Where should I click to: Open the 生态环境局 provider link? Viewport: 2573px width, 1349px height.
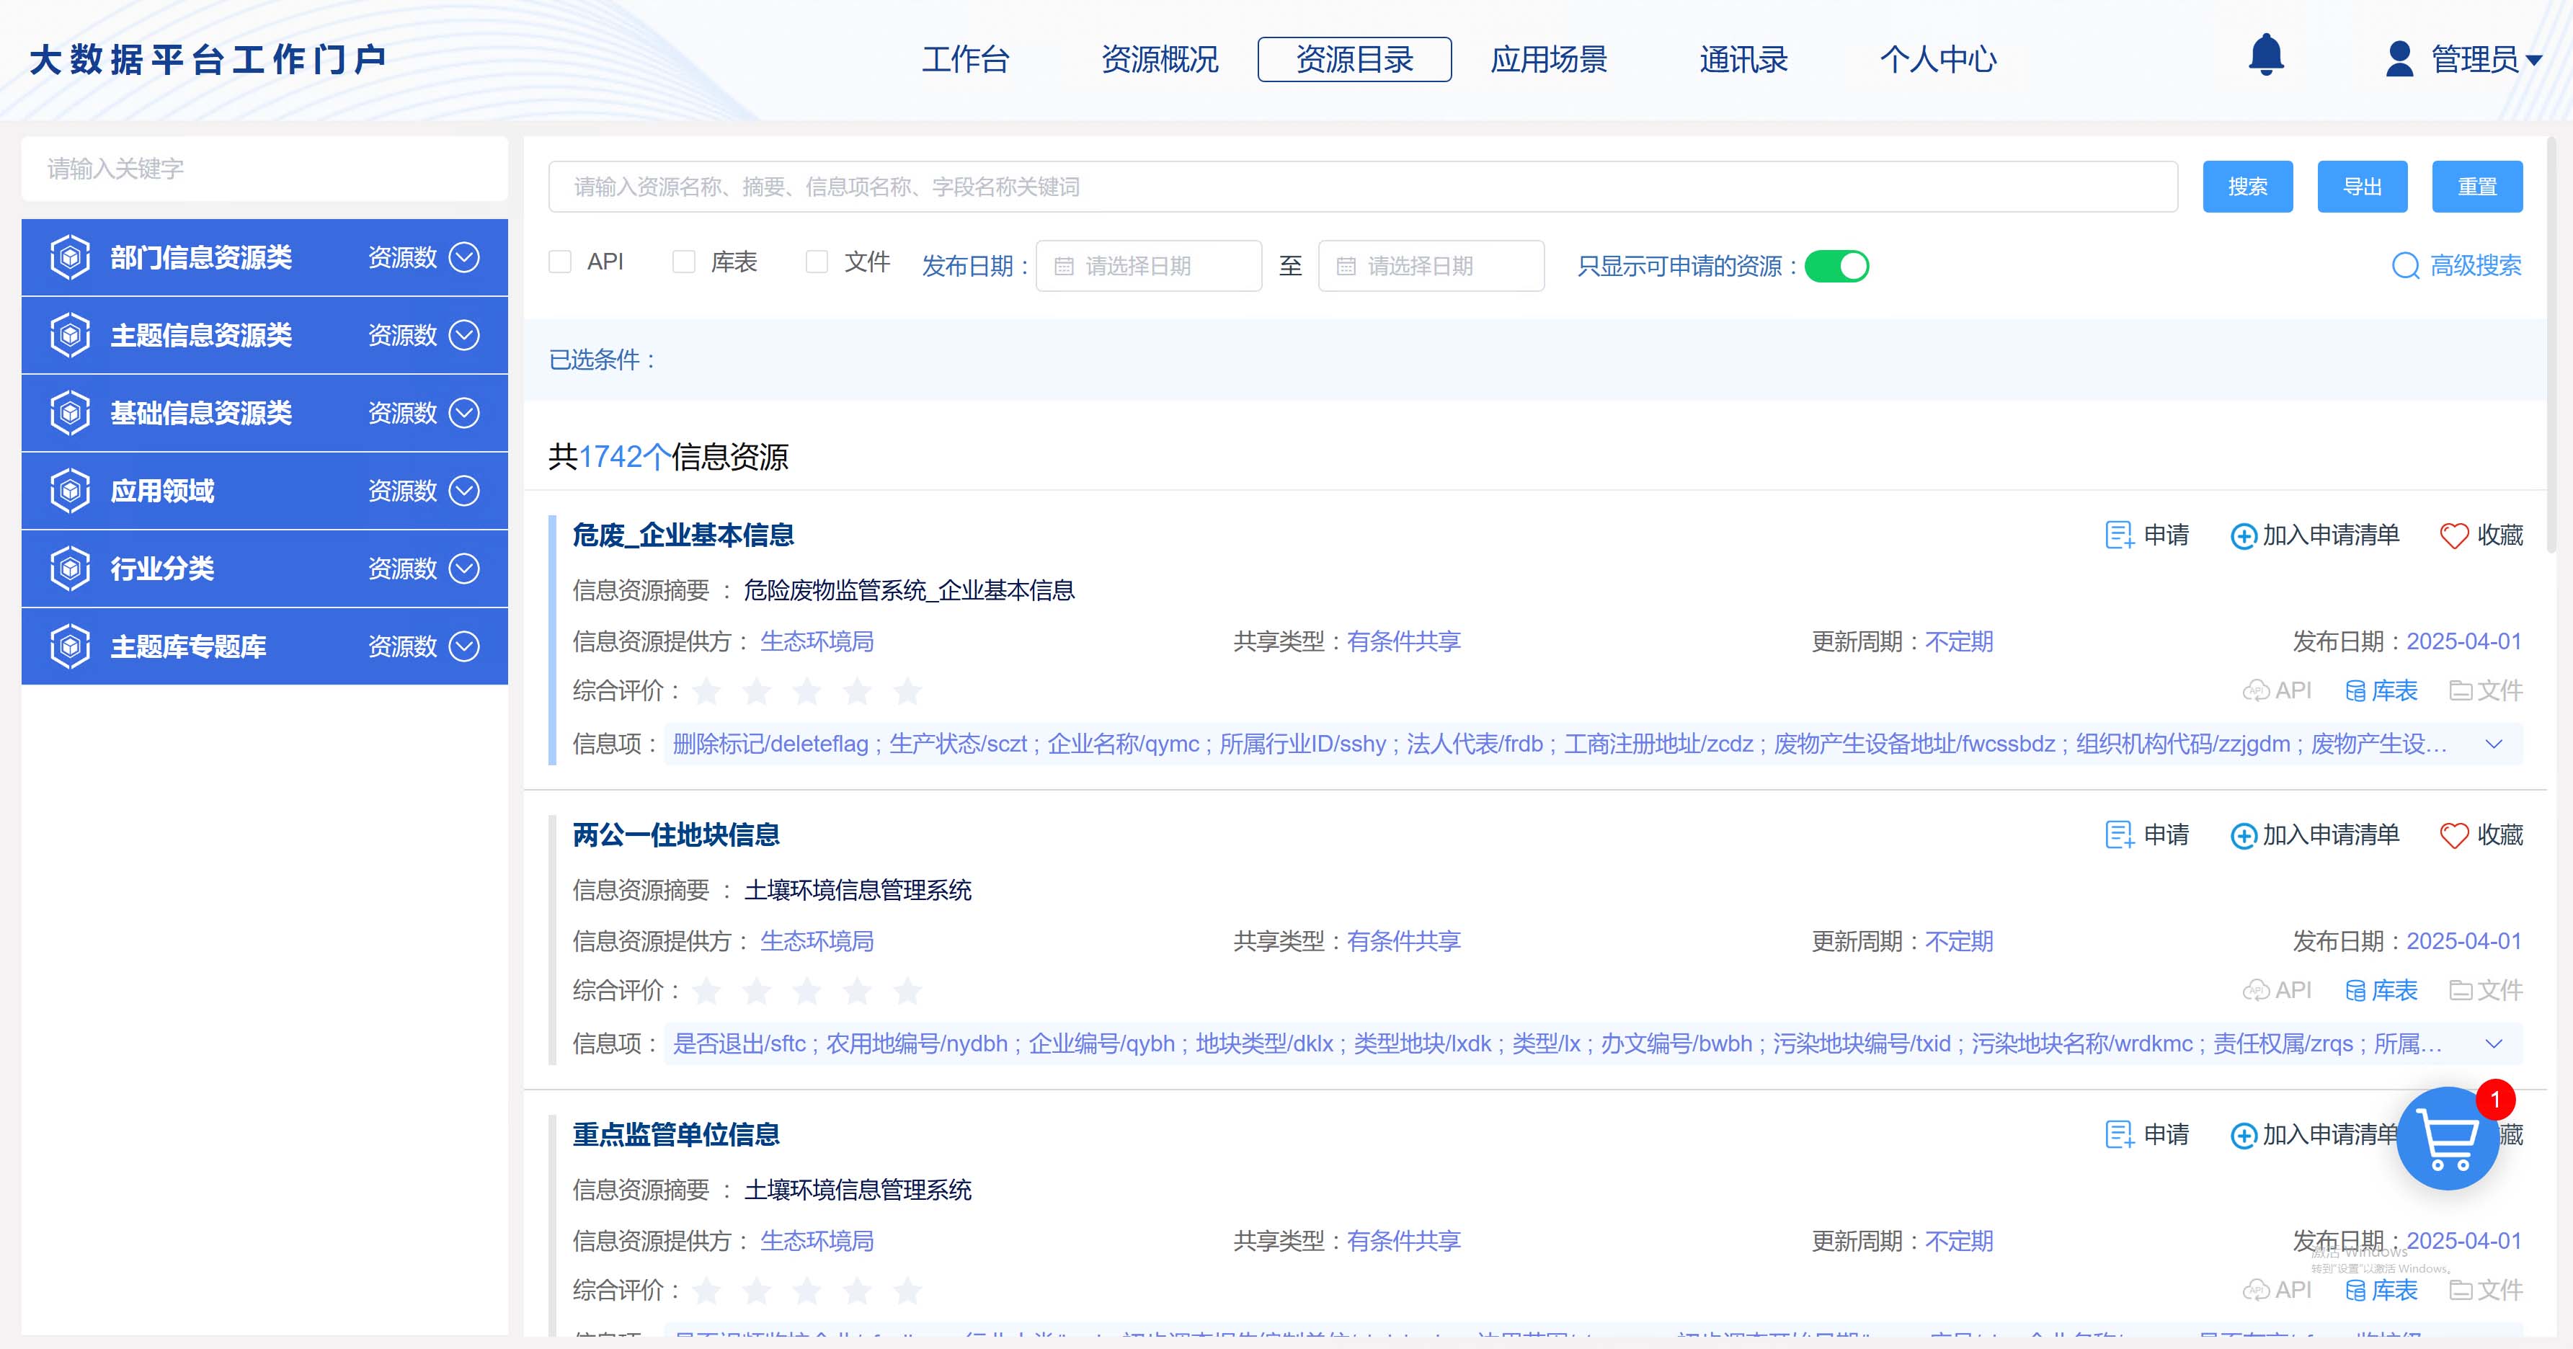817,642
